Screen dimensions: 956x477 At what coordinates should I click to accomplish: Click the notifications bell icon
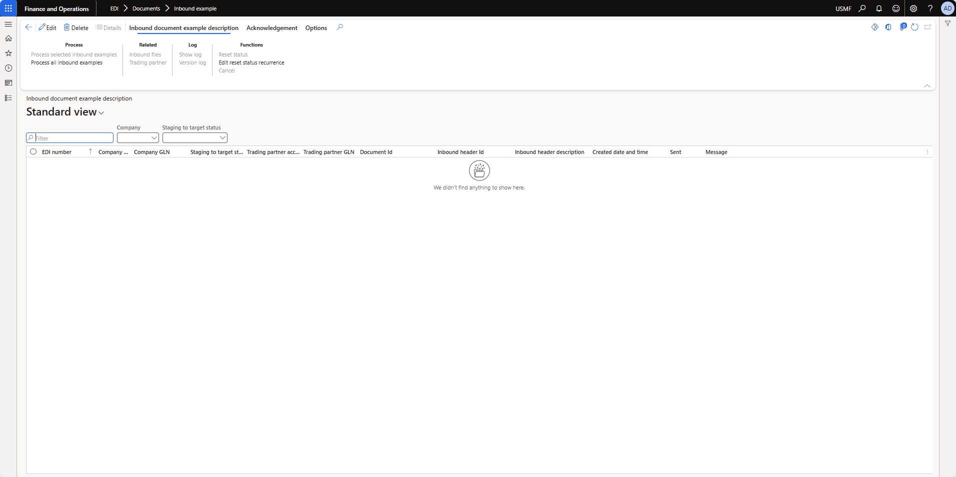pyautogui.click(x=878, y=8)
